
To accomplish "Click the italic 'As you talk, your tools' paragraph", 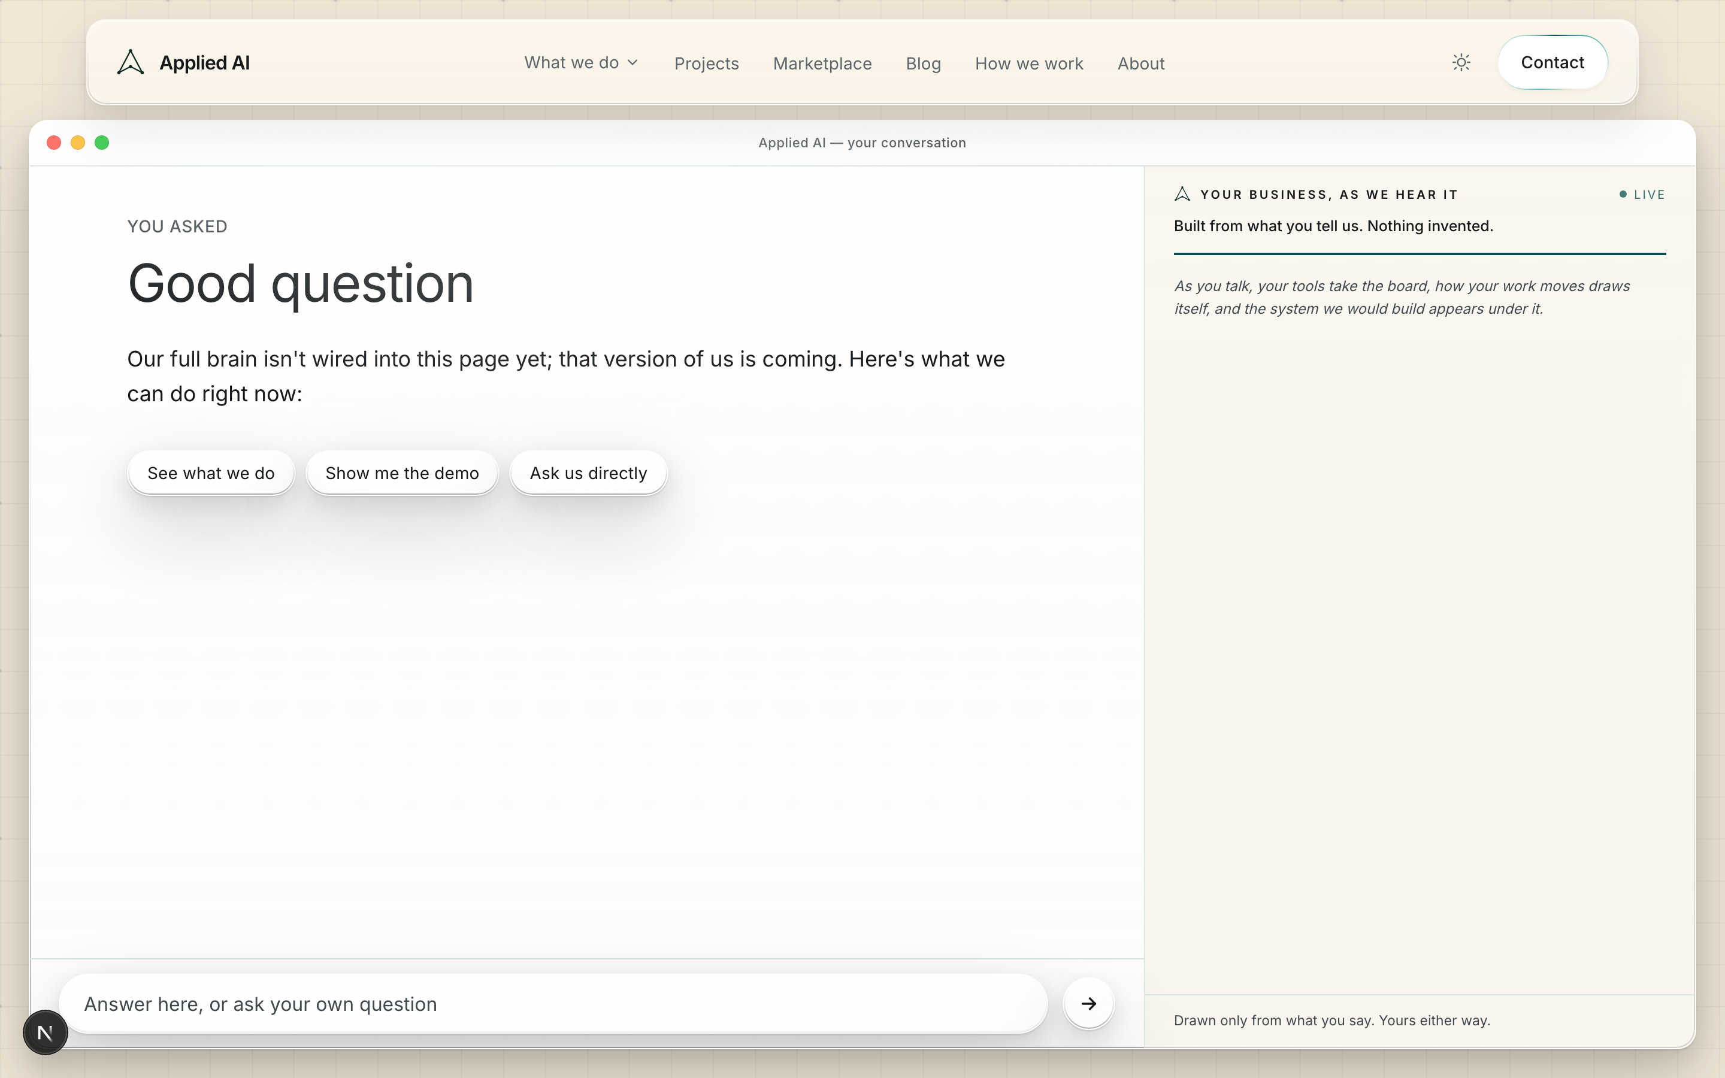I will coord(1402,297).
